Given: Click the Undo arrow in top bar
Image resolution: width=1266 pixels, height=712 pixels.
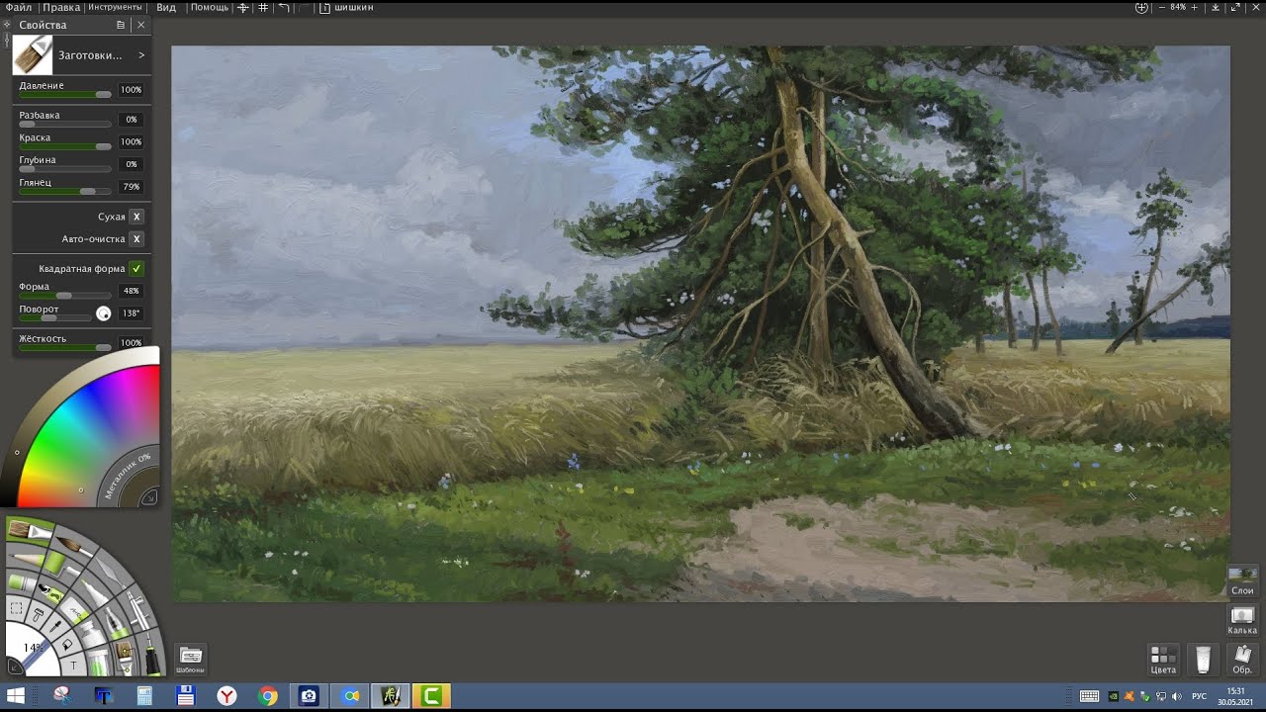Looking at the screenshot, I should [284, 7].
